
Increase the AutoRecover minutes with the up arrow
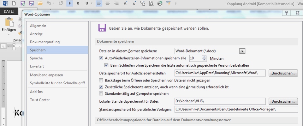(x=205, y=57)
